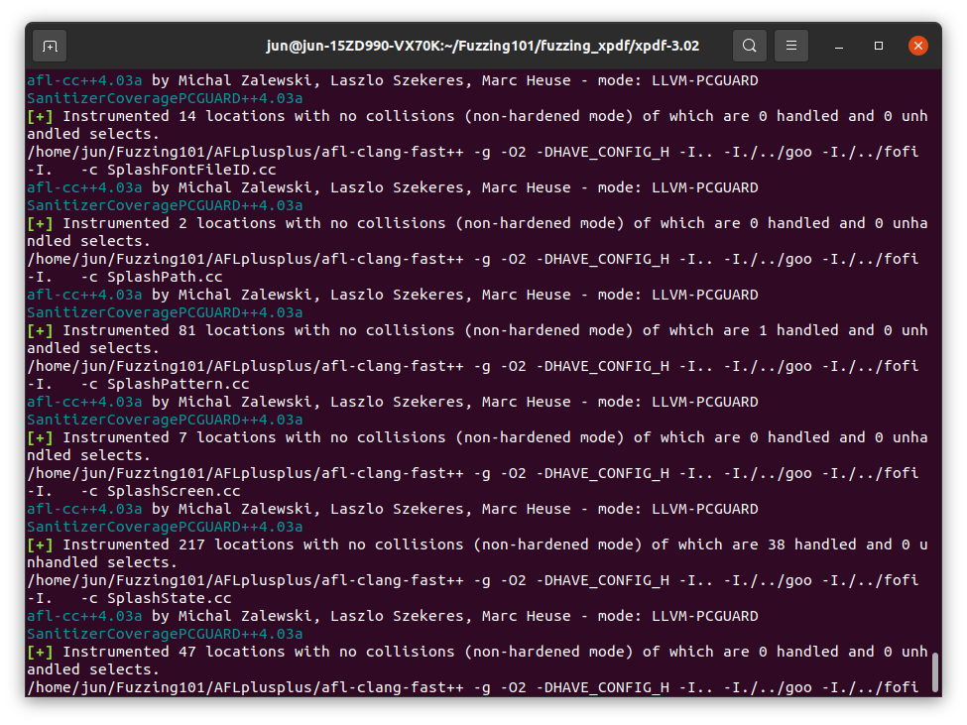
Task: Click the SplashFontFileID.cc filename
Action: tap(191, 170)
